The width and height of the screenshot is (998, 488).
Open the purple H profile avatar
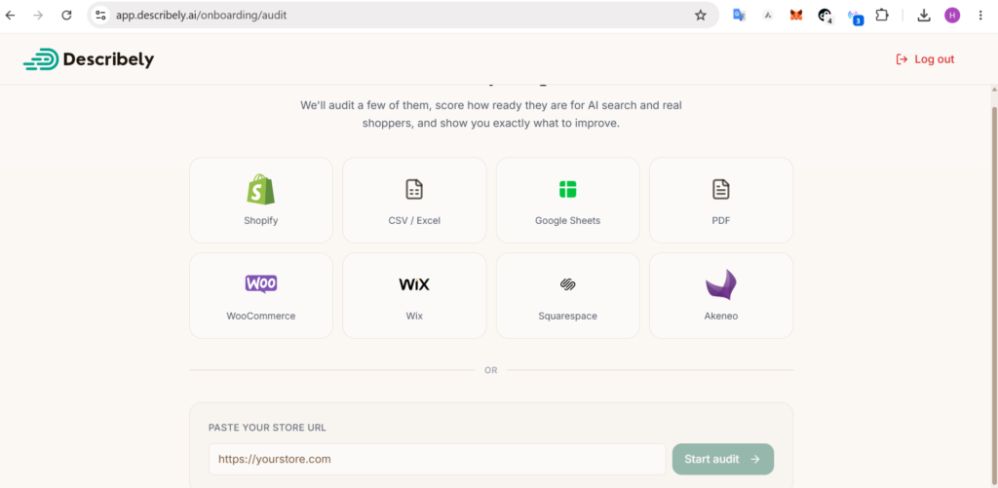point(952,16)
